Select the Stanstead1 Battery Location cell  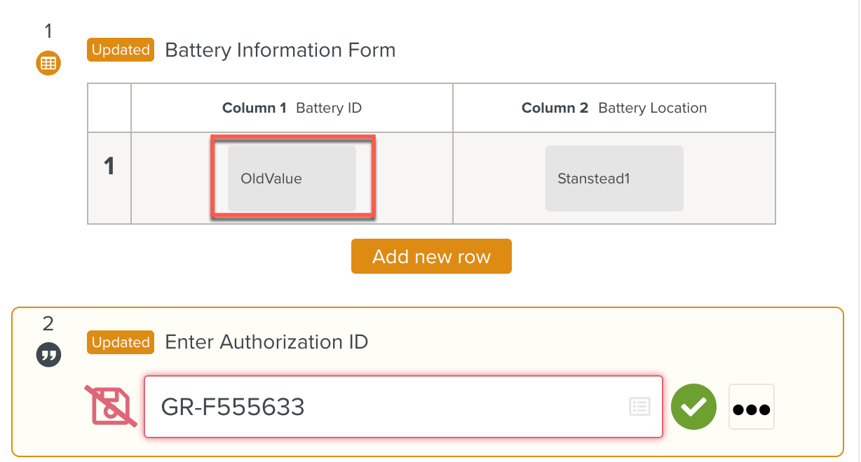coord(613,178)
